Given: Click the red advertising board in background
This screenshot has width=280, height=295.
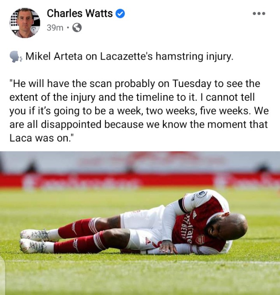Looking at the screenshot, I should pyautogui.click(x=140, y=180).
